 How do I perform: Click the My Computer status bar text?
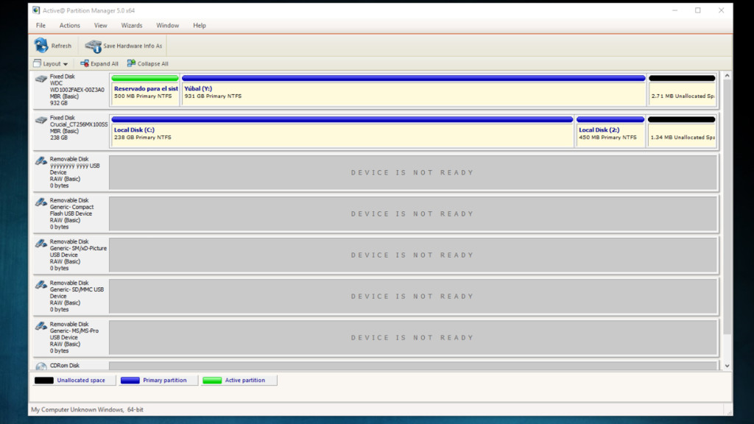[87, 410]
